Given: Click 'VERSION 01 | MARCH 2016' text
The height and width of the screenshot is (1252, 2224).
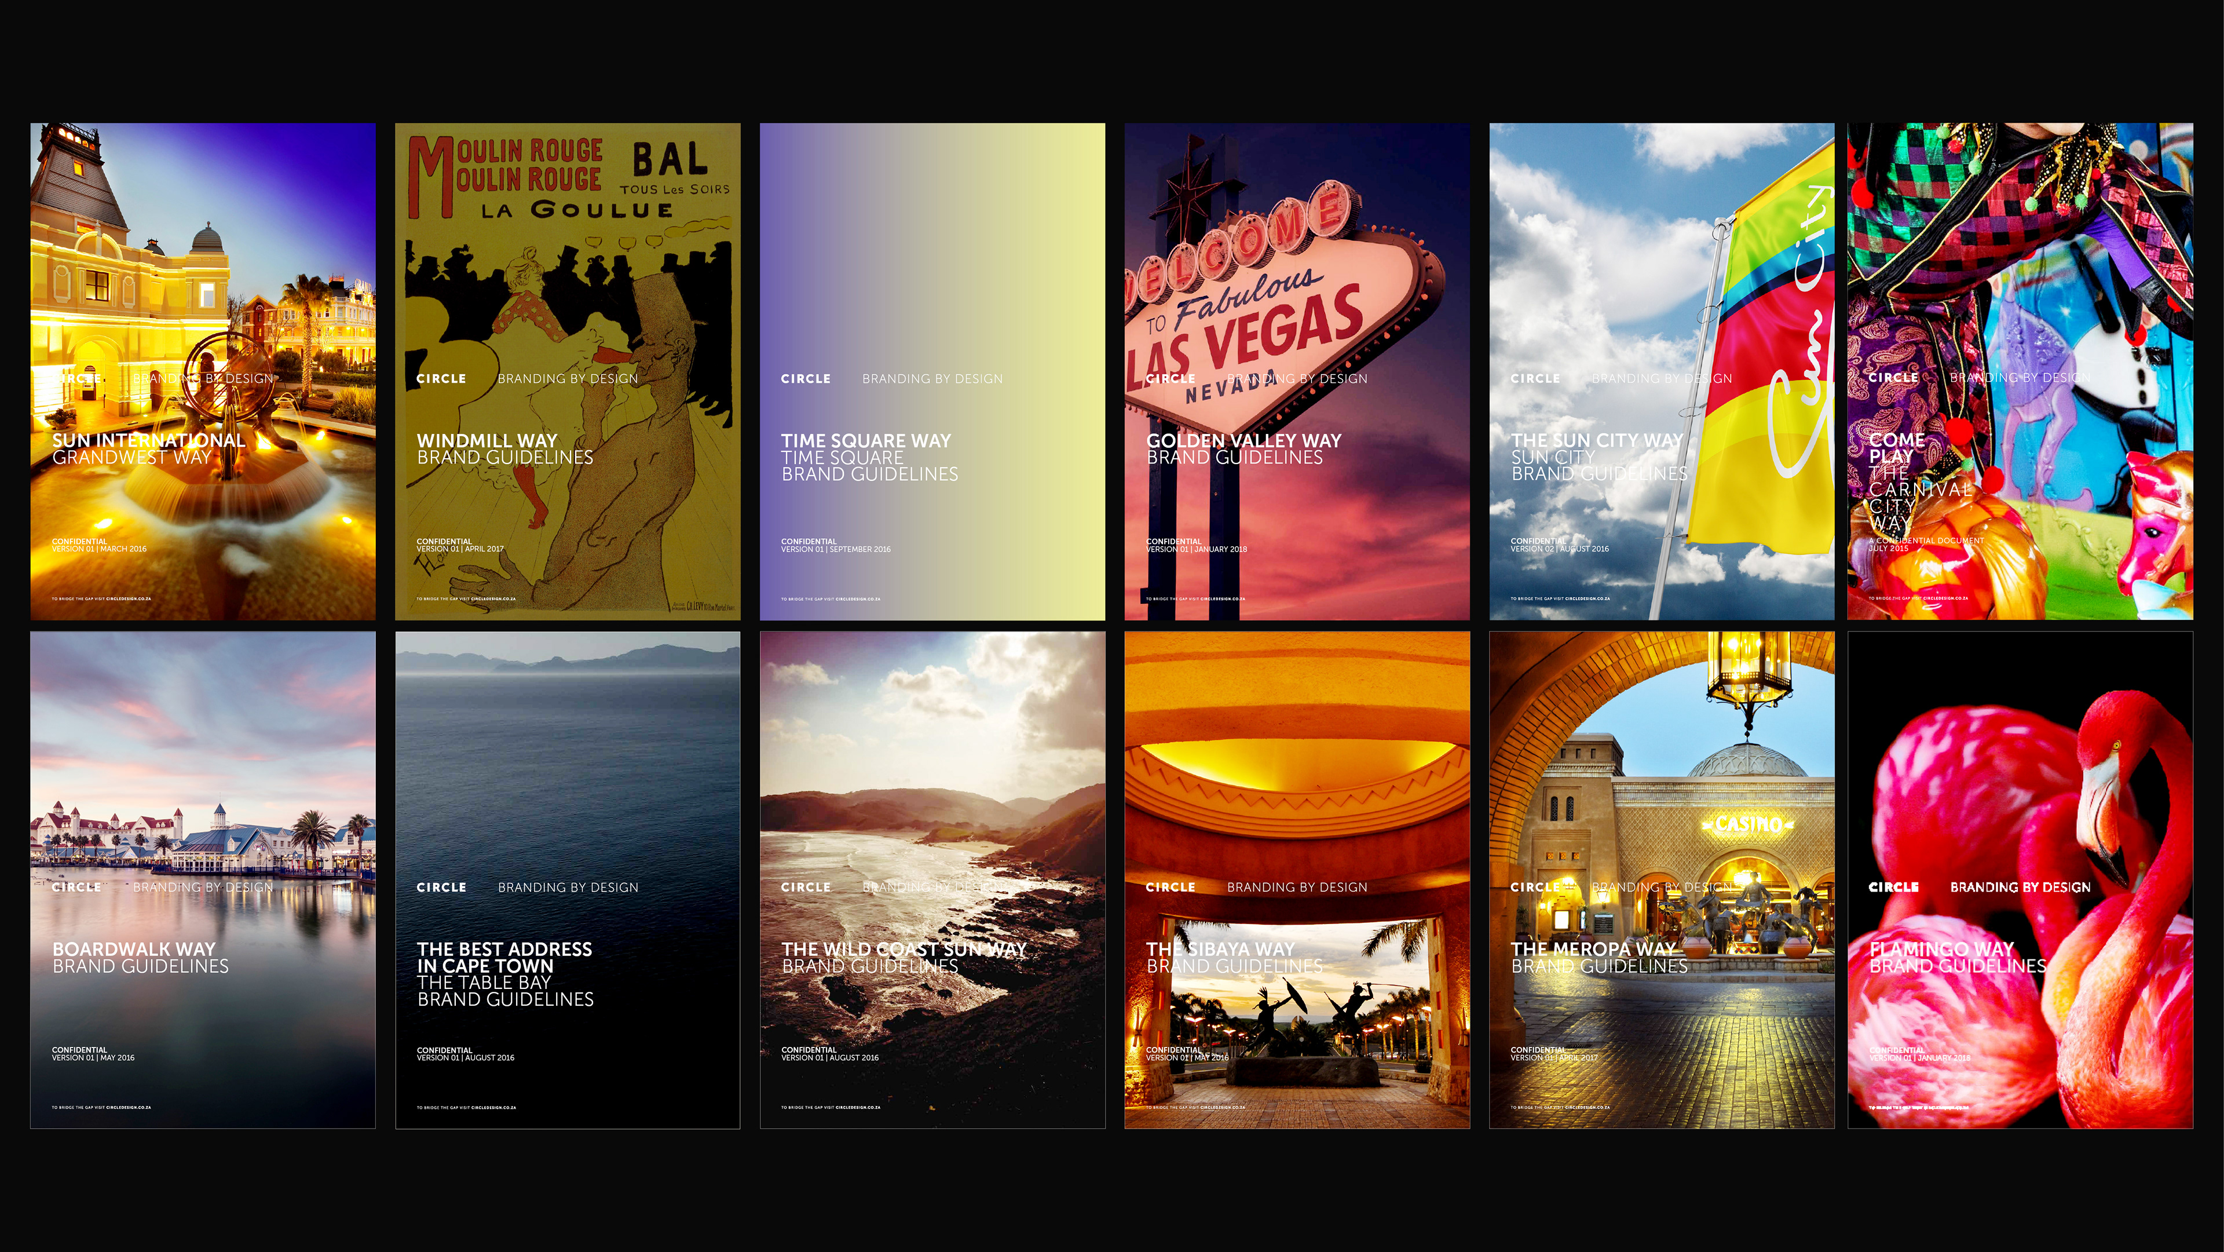Looking at the screenshot, I should (x=99, y=549).
